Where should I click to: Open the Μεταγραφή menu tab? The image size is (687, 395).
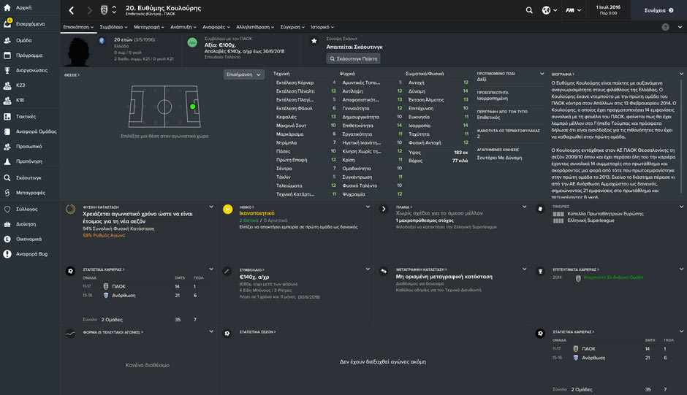pos(148,27)
